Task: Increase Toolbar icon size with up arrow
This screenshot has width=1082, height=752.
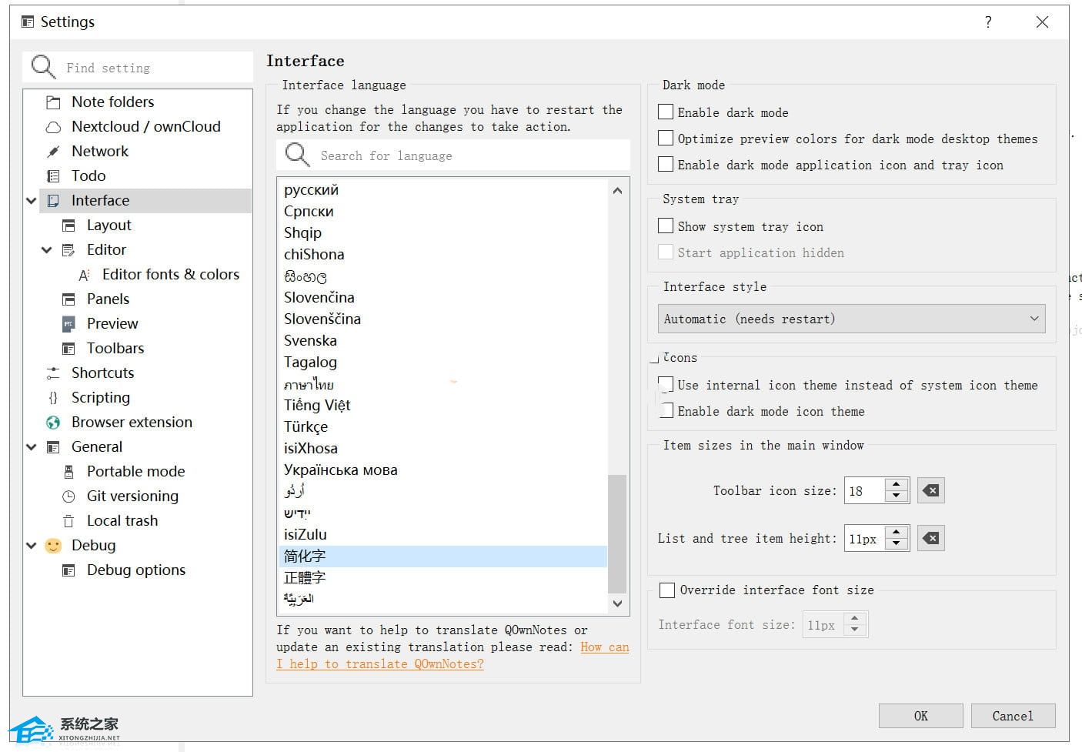Action: 897,484
